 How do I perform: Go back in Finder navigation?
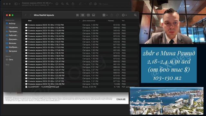25,15
